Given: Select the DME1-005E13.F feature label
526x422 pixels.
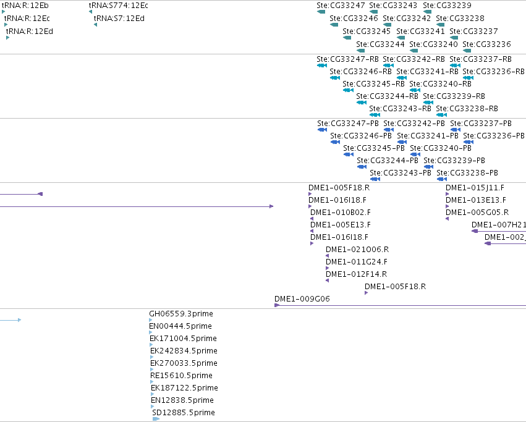Looking at the screenshot, I should pos(341,225).
